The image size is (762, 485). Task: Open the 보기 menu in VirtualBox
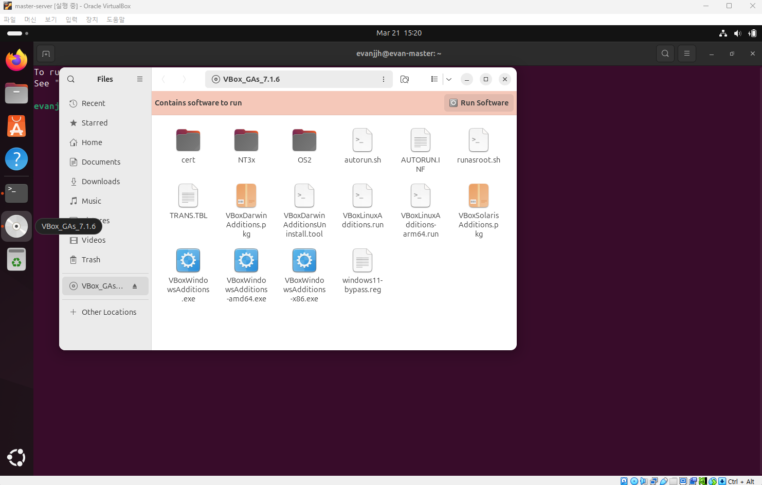coord(51,20)
